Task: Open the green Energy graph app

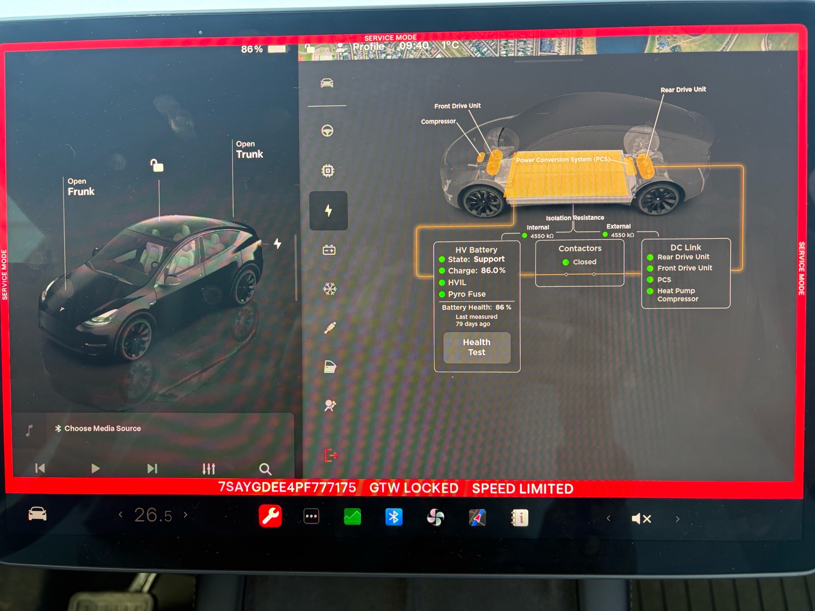Action: click(352, 516)
